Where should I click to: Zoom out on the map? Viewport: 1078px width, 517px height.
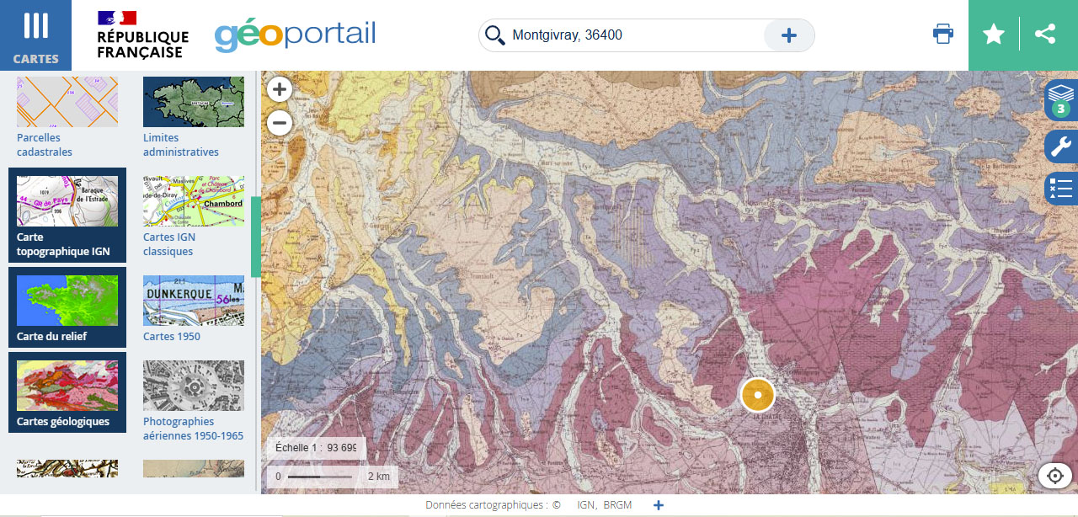[x=280, y=124]
